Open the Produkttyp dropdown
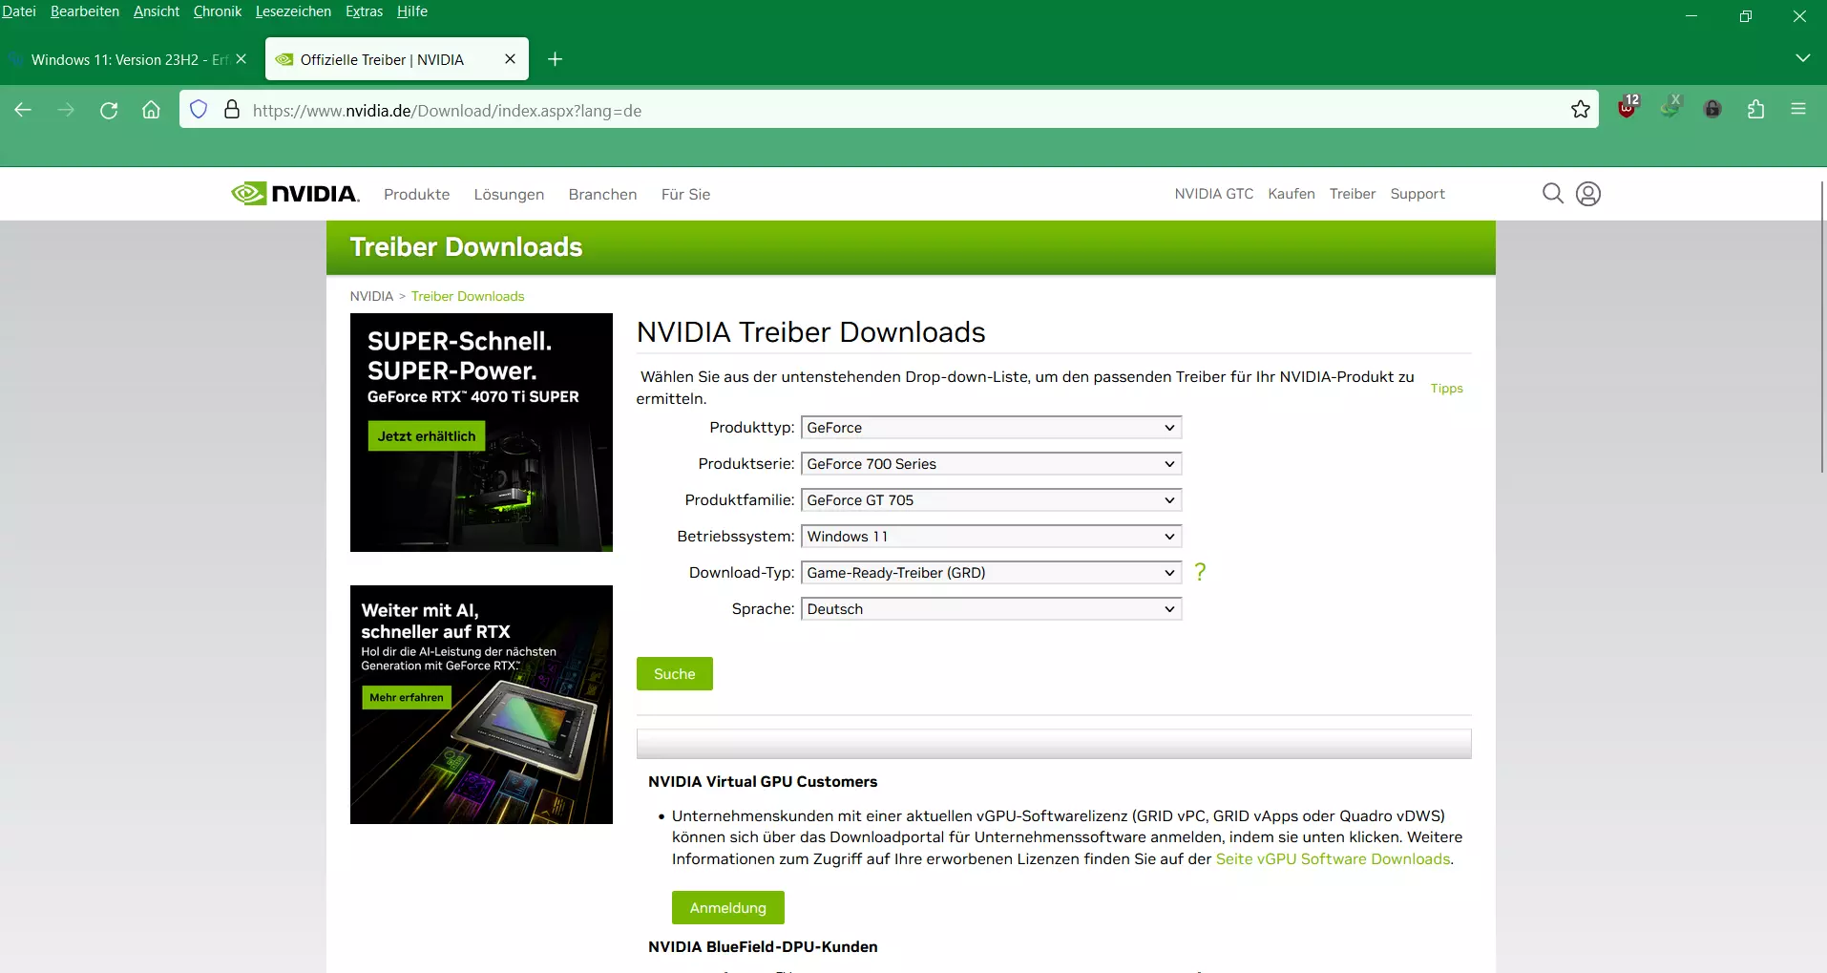The width and height of the screenshot is (1827, 973). pos(992,428)
